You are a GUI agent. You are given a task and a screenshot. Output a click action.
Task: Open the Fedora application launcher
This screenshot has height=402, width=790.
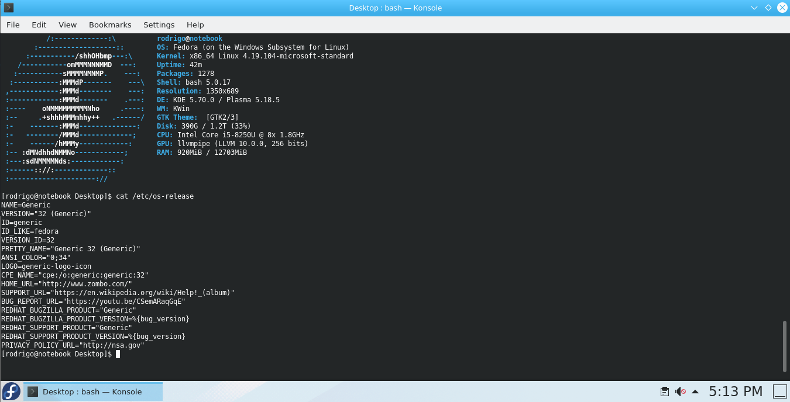[11, 391]
